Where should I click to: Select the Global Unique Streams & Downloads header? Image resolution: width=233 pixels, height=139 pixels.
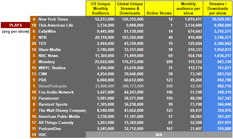click(x=130, y=8)
